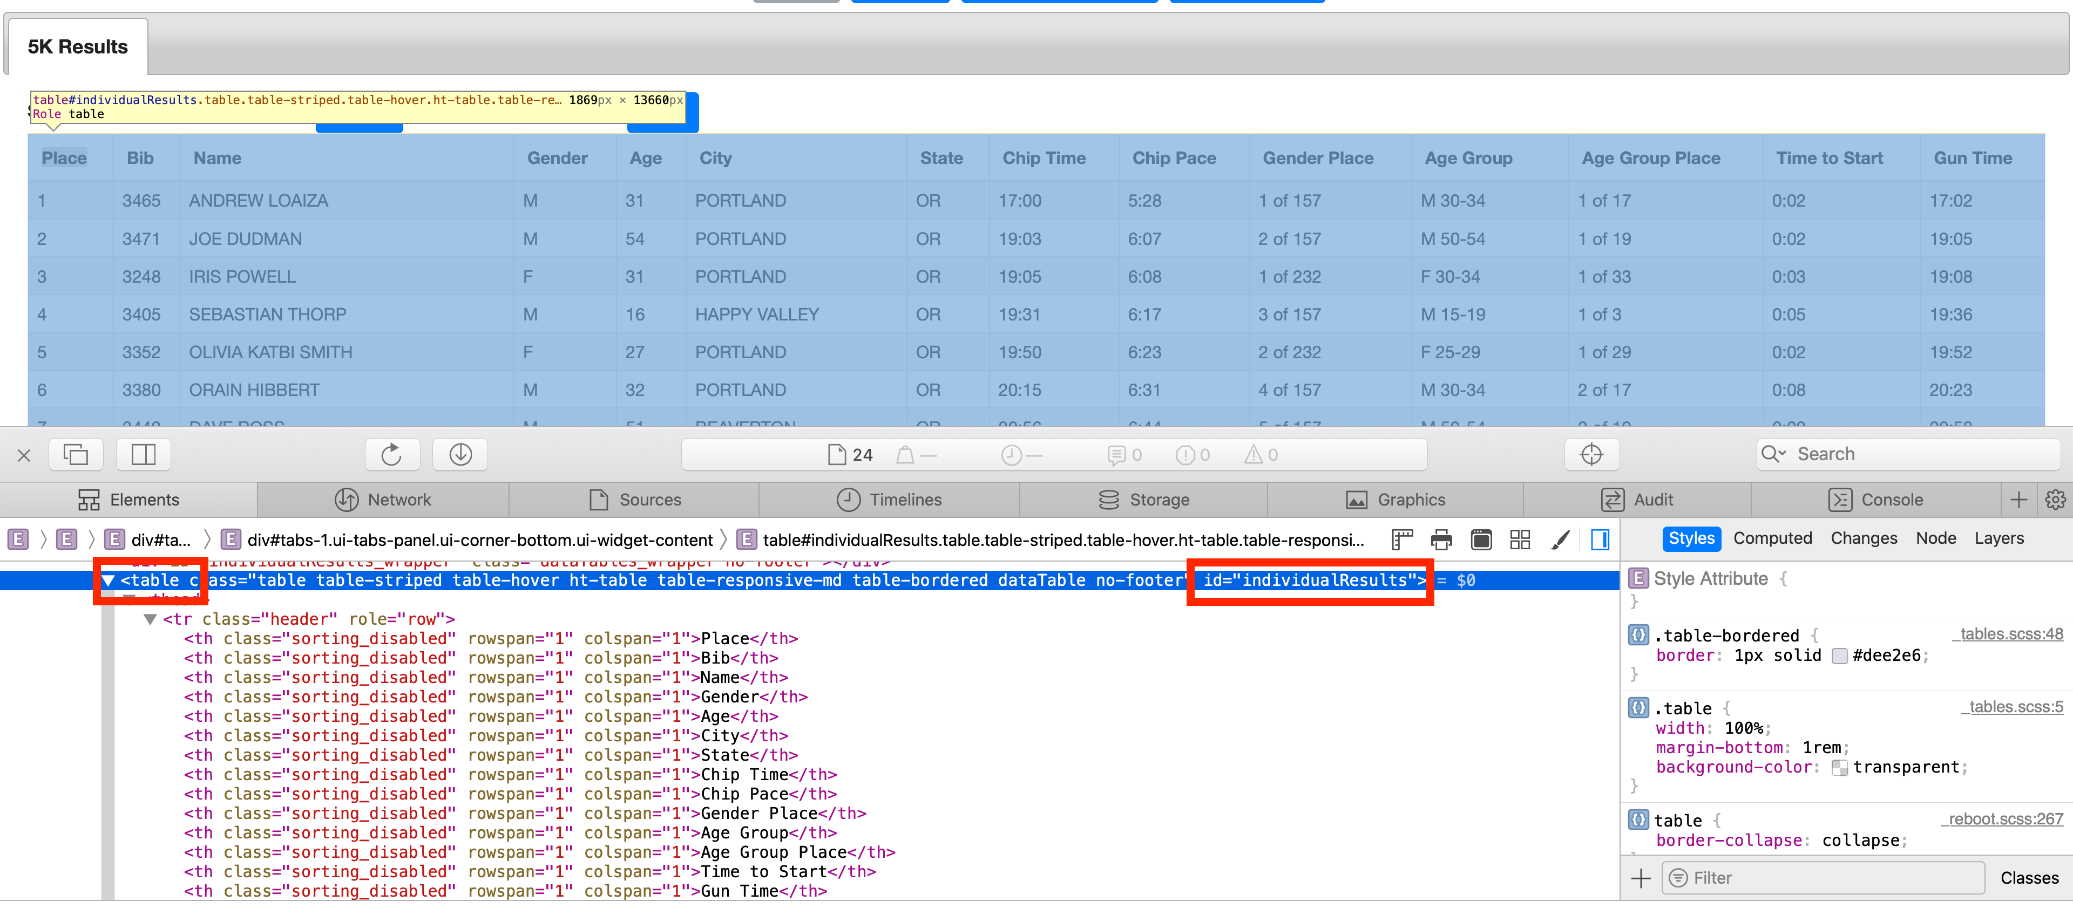The width and height of the screenshot is (2073, 915).
Task: Click the compositing borders grid icon
Action: tap(1519, 540)
